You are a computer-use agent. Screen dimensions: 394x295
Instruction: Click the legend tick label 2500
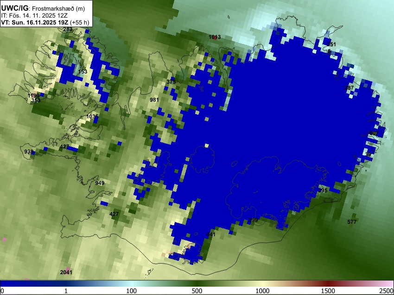pyautogui.click(x=387, y=291)
